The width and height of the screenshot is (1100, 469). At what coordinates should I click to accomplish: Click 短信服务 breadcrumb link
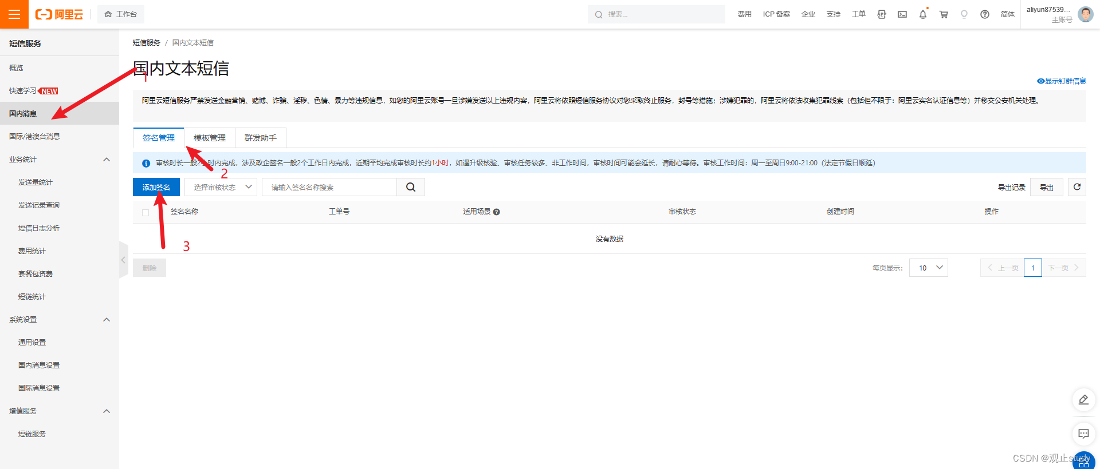(x=147, y=43)
